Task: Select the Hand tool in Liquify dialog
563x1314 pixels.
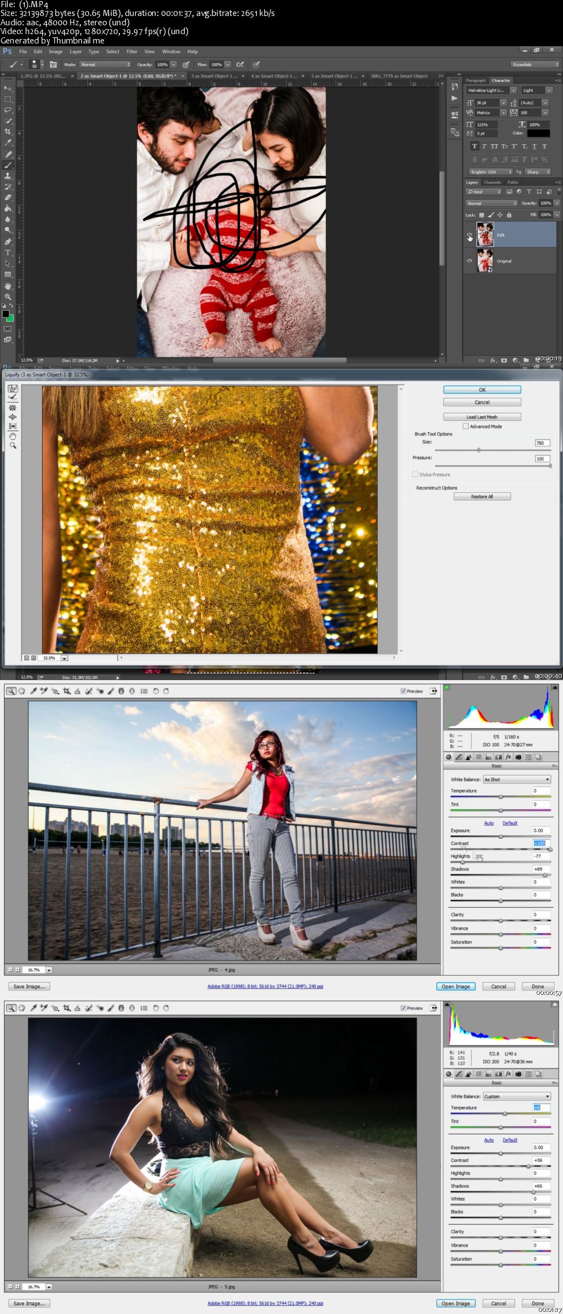Action: pos(13,436)
